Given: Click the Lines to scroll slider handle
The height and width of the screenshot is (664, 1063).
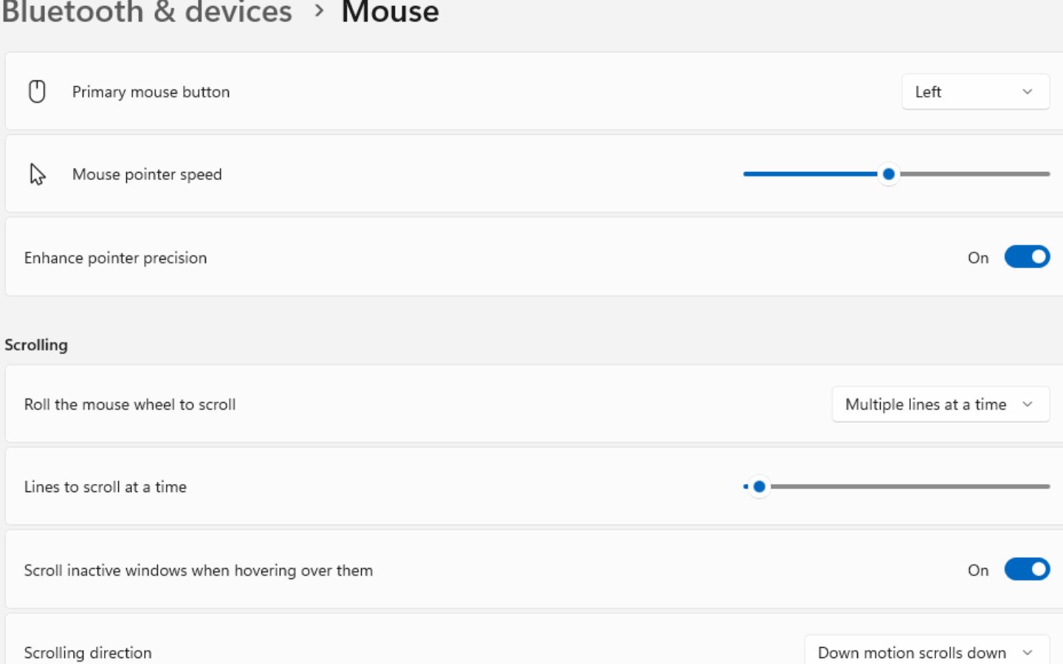Looking at the screenshot, I should pos(759,487).
